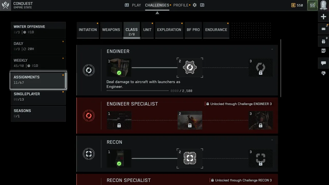The width and height of the screenshot is (329, 185).
Task: Open the settings gear in top navigation
Action: click(195, 5)
